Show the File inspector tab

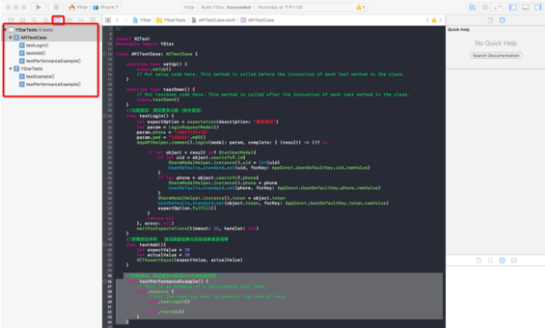pos(490,20)
